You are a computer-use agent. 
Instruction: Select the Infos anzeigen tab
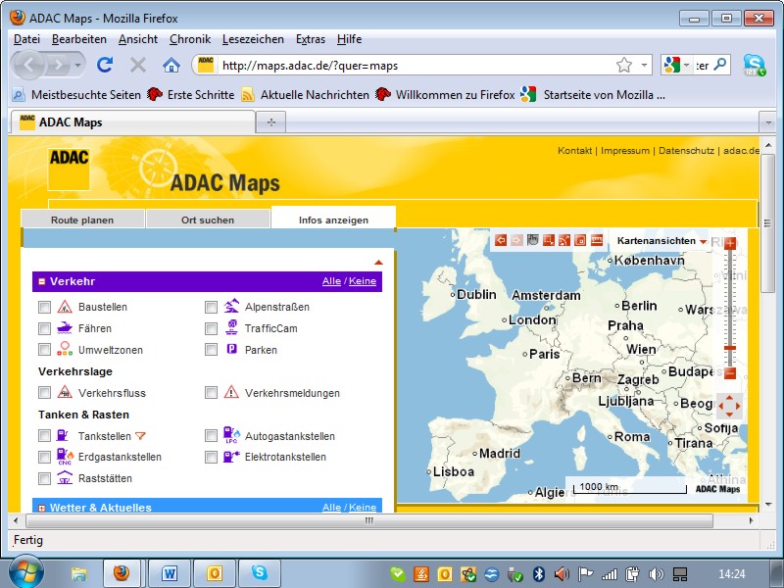click(333, 220)
